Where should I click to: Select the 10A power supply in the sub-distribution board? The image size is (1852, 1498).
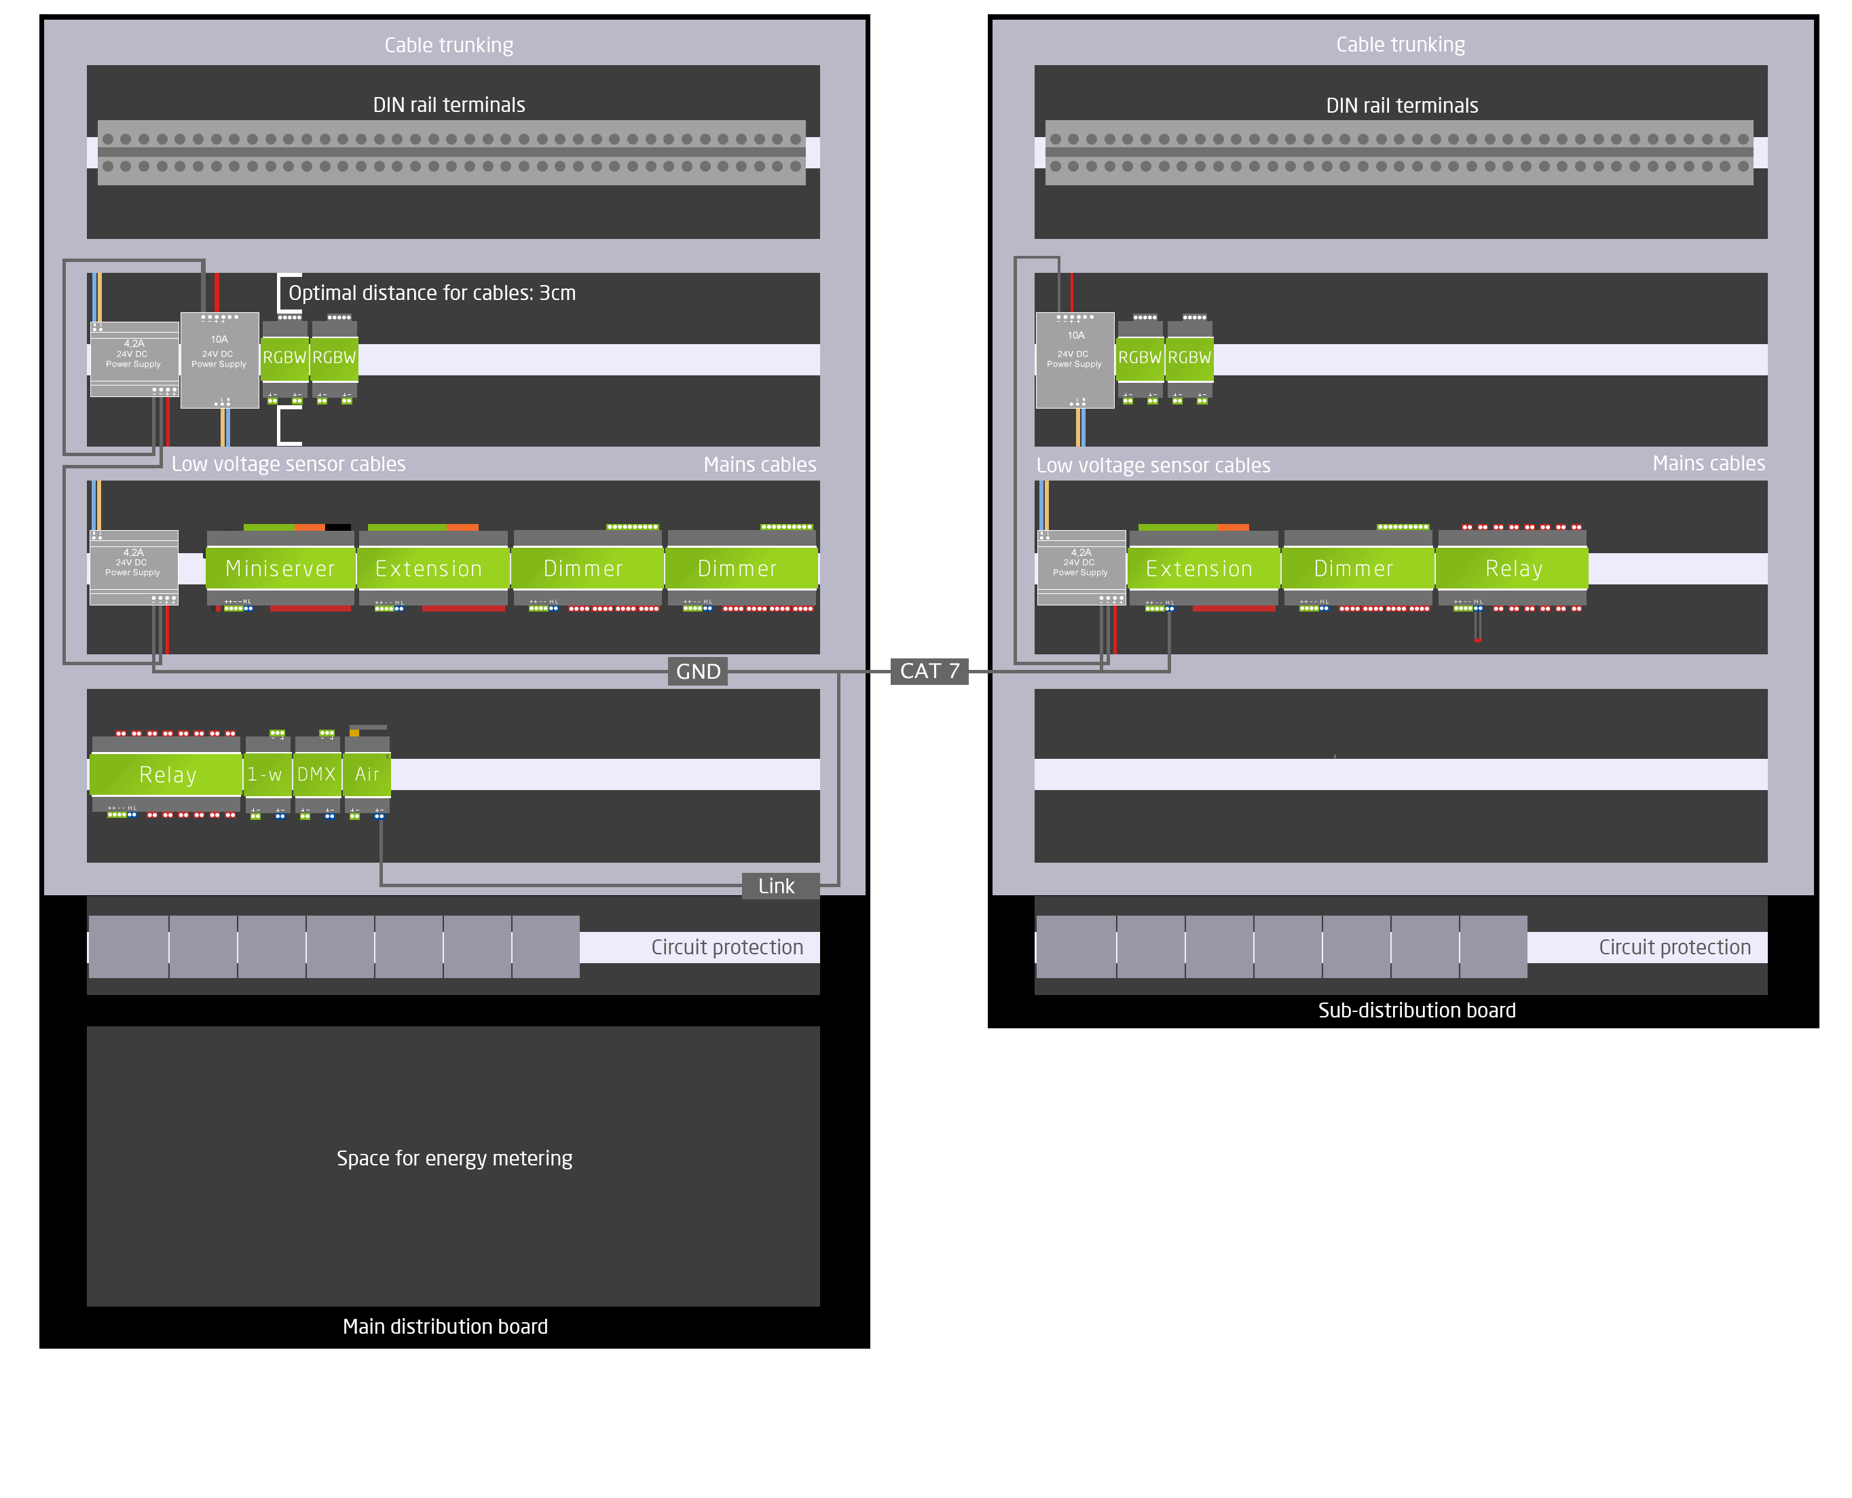(1075, 359)
